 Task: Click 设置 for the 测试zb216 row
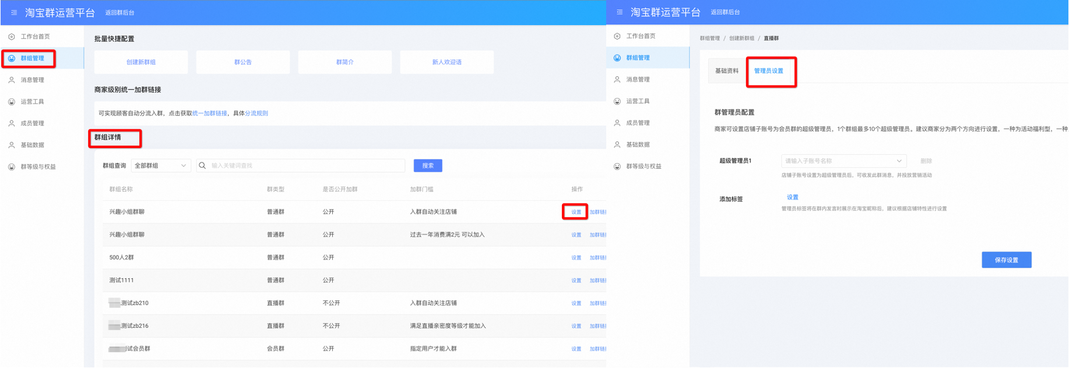(x=576, y=326)
